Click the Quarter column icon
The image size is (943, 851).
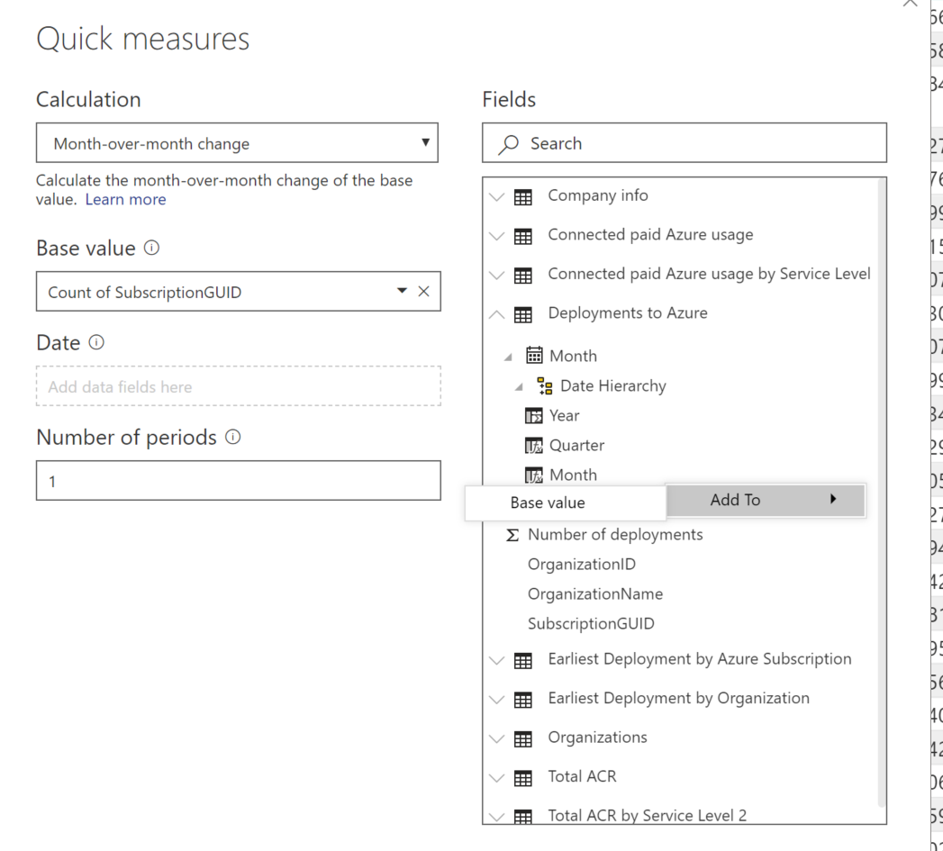pos(534,446)
